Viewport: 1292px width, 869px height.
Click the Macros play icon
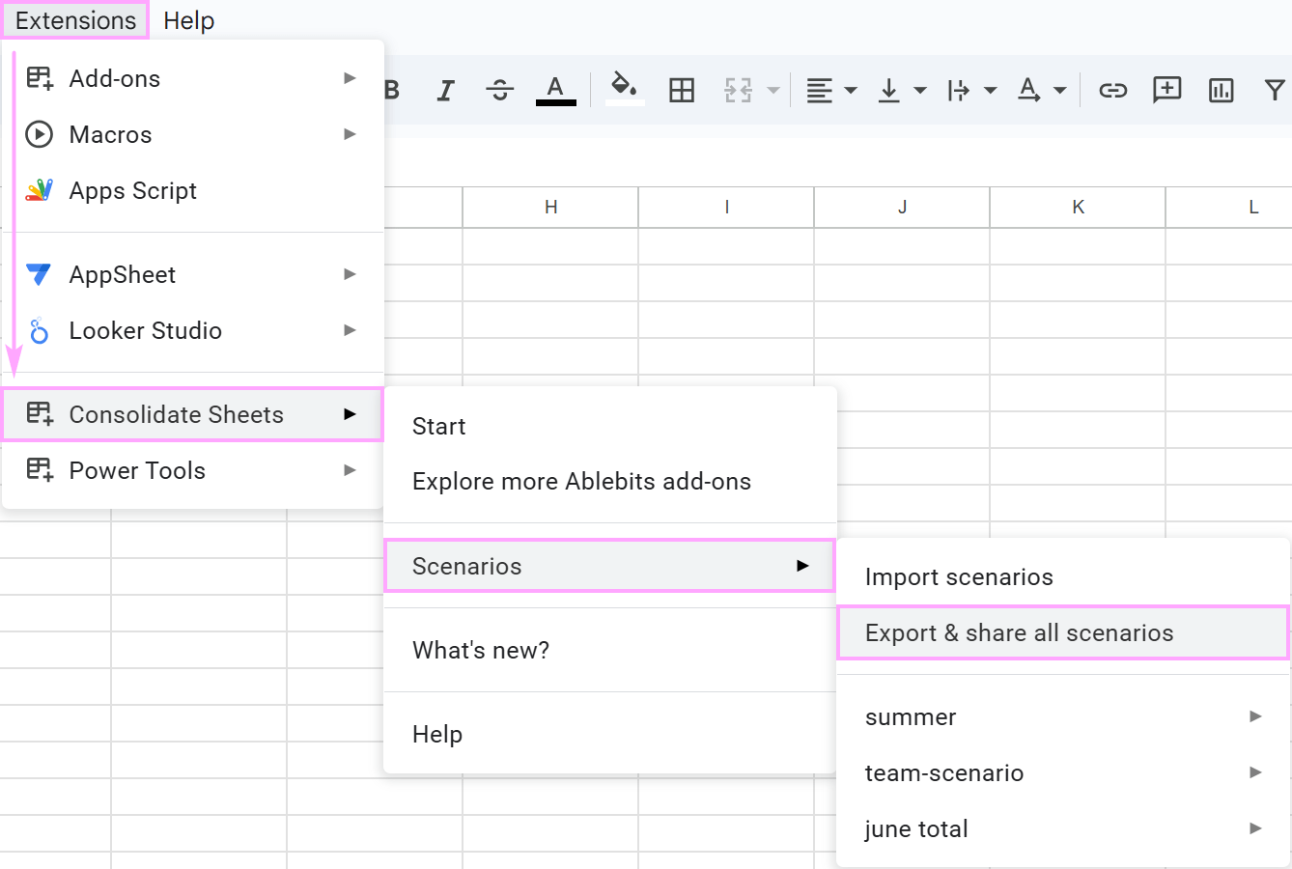(39, 134)
